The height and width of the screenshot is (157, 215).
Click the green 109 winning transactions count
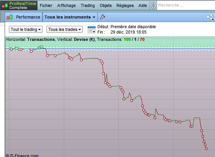127,39
